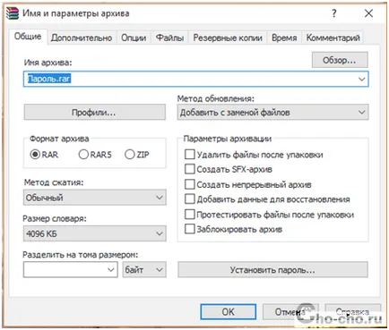389x330 pixels.
Task: Expand the archive name history dropdown
Action: (362, 80)
